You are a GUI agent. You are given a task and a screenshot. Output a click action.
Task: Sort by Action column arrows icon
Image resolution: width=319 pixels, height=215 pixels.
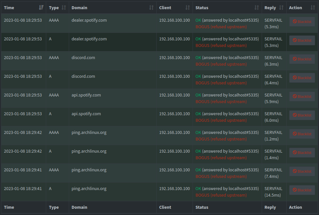[313, 8]
